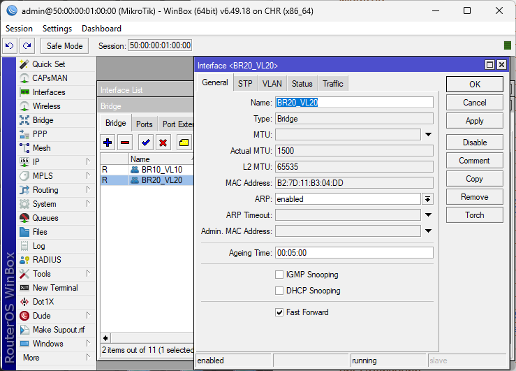Viewport: 516px width, 371px height.
Task: Expand the ARP Timeout field arrow
Action: [x=428, y=215]
